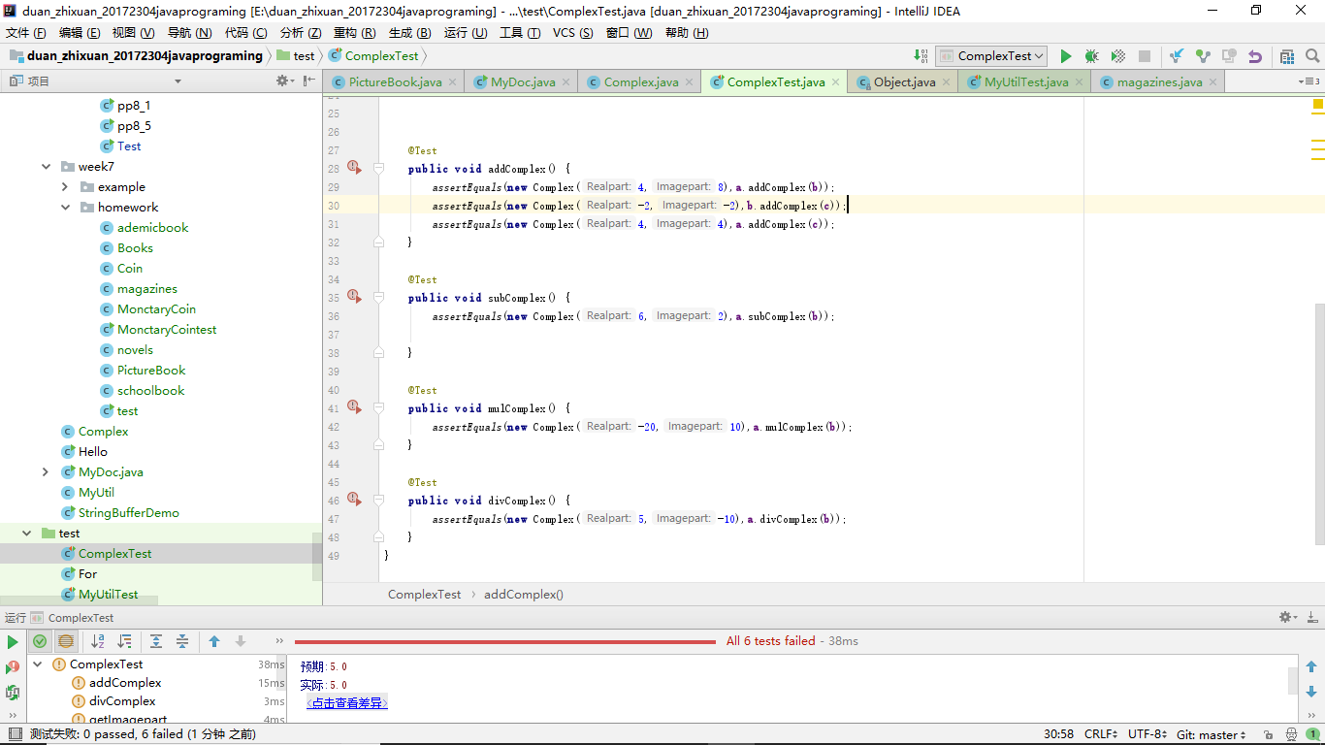1325x745 pixels.
Task: Run ComplexTest with coverage
Action: [1117, 56]
